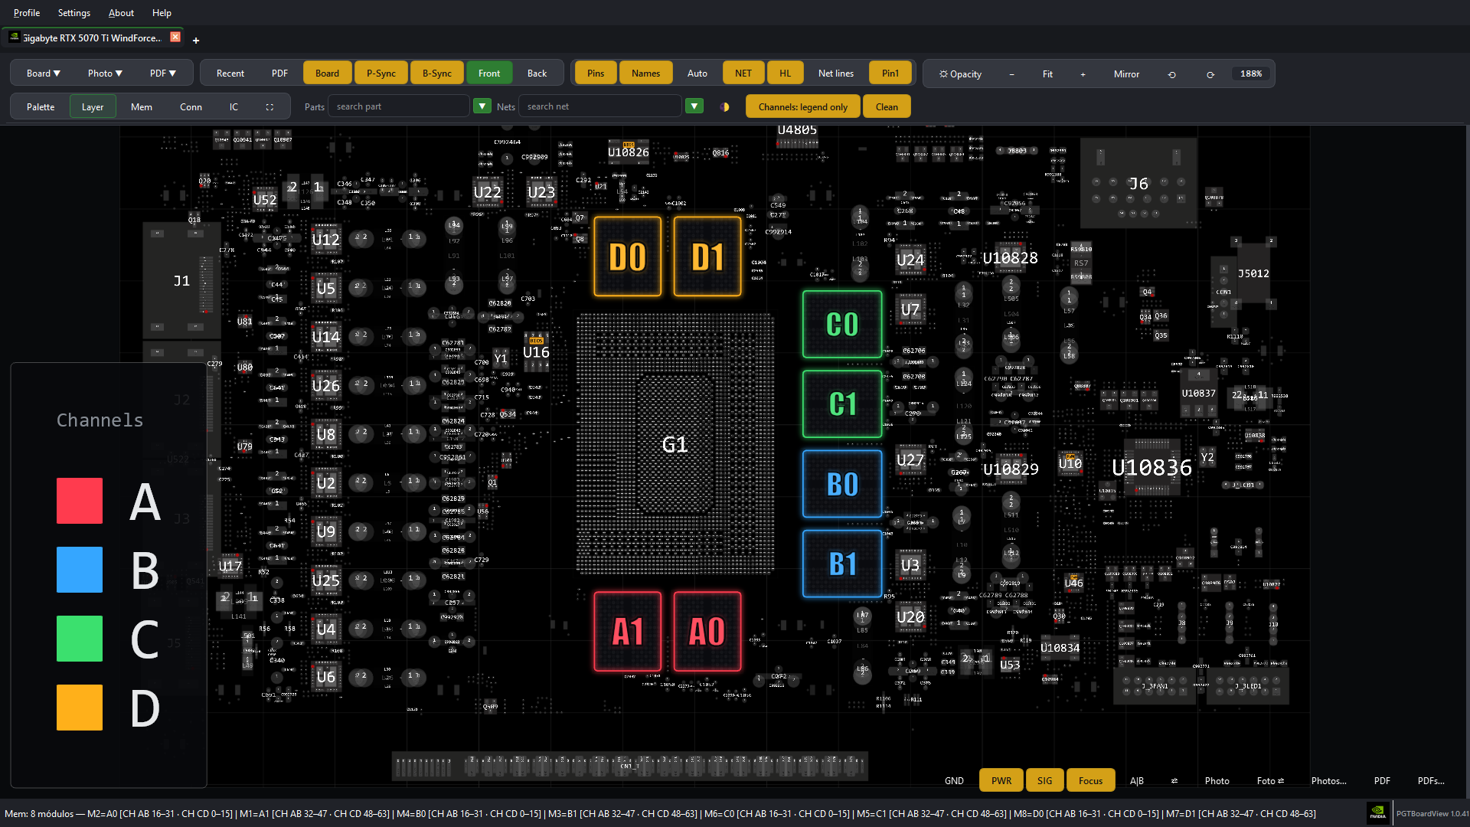Expand the Nets search dropdown arrow
This screenshot has width=1470, height=827.
pyautogui.click(x=694, y=106)
